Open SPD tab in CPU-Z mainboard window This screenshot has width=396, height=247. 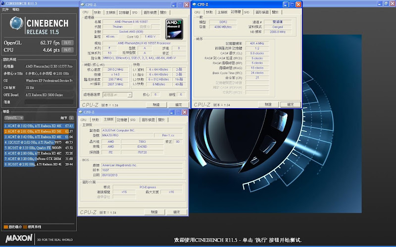133,120
